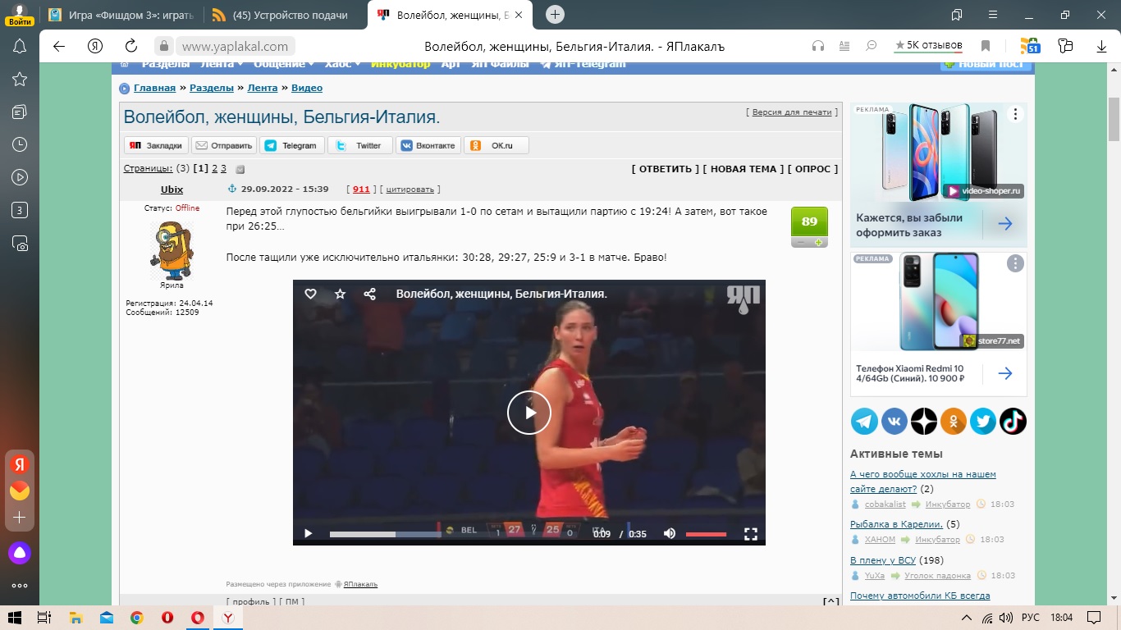Click the ОТВЕТИТЬ reply link

666,169
